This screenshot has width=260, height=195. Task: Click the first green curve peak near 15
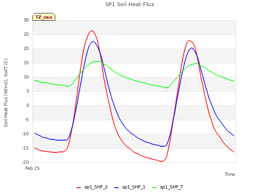coord(98,61)
